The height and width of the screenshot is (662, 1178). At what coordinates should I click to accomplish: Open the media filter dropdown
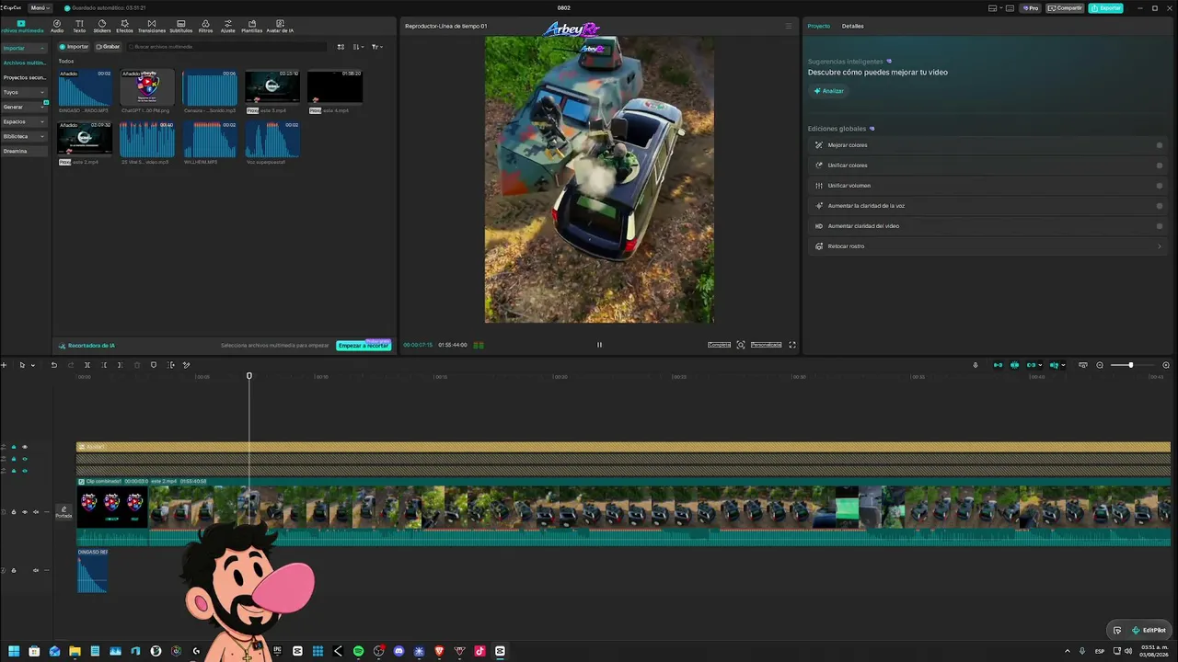(377, 47)
